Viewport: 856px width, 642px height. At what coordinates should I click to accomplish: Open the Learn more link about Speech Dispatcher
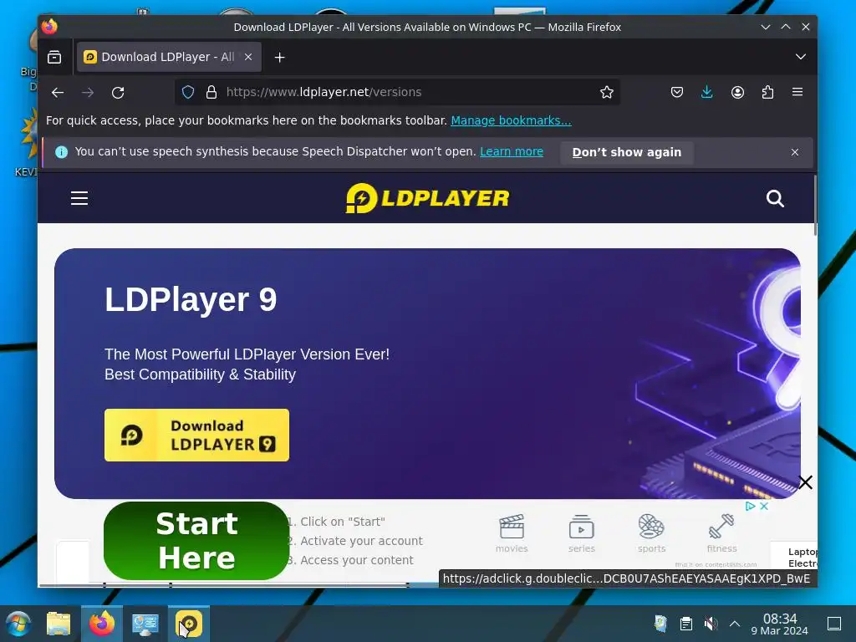[512, 152]
